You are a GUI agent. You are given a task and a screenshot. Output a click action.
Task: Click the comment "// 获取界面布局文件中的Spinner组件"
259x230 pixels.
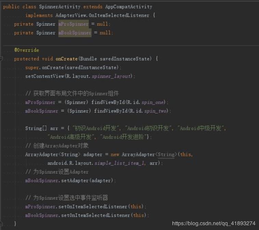pyautogui.click(x=72, y=94)
